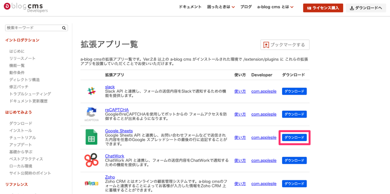390x194 pixels.
Task: Download the Google Sheets extension
Action: pyautogui.click(x=294, y=137)
